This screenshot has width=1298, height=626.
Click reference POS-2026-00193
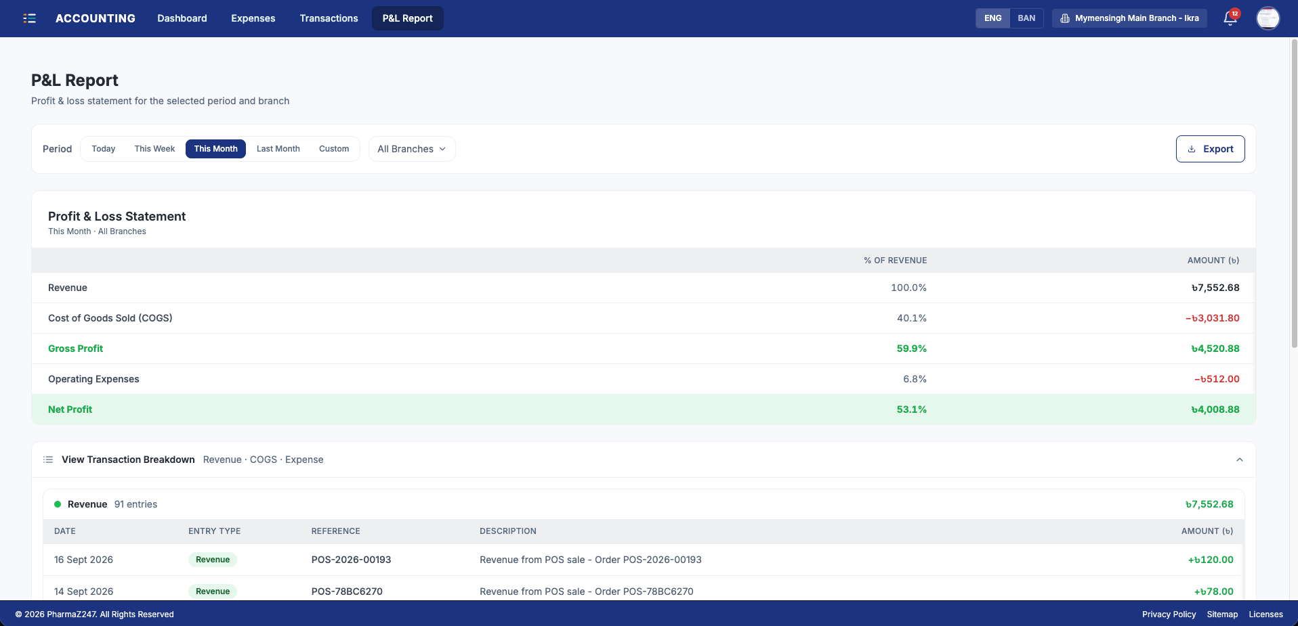[351, 560]
